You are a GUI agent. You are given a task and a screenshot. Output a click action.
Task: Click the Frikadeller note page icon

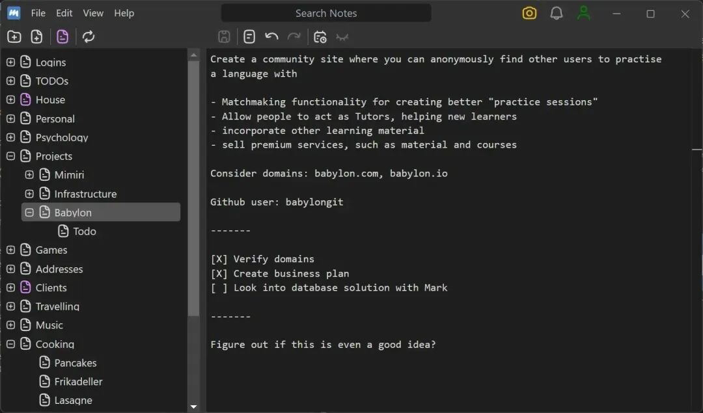pos(45,381)
